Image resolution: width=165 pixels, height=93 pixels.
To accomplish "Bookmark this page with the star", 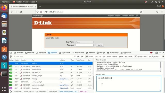I will pos(141,12).
